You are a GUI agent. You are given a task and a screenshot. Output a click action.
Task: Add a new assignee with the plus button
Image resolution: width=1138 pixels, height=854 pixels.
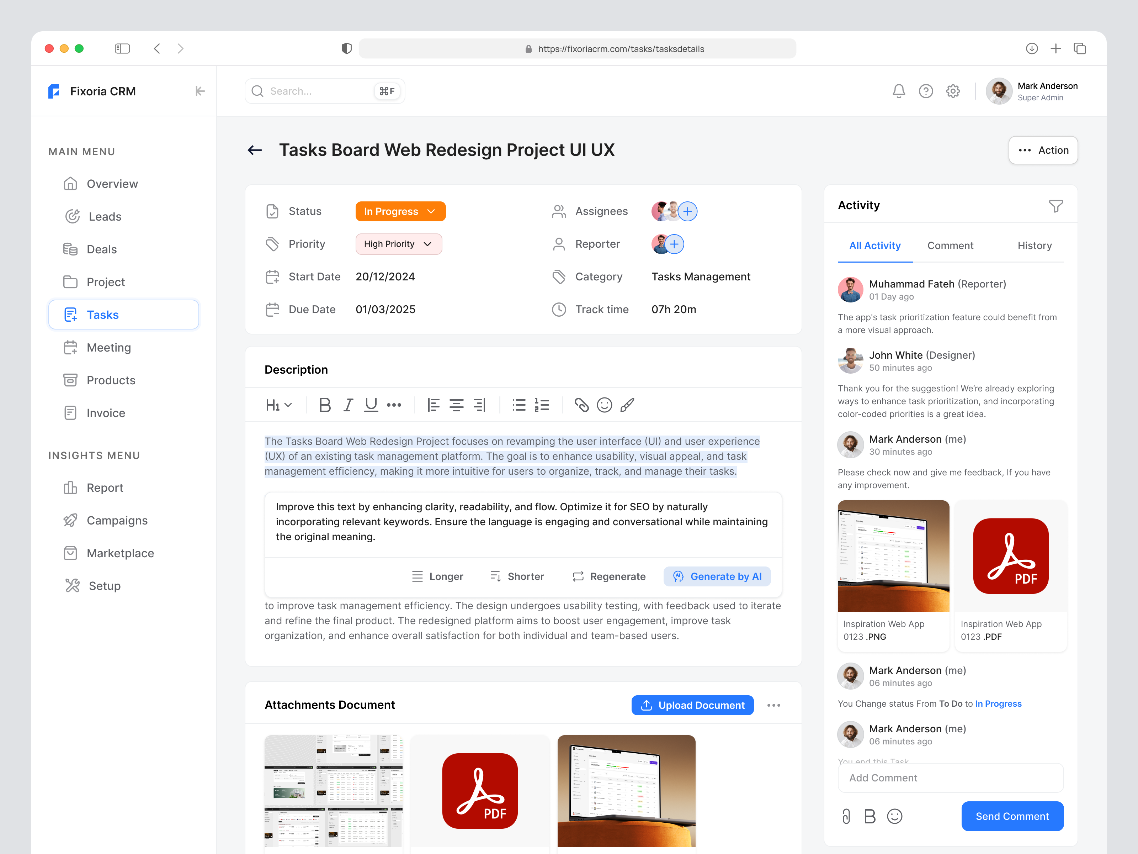pyautogui.click(x=688, y=211)
